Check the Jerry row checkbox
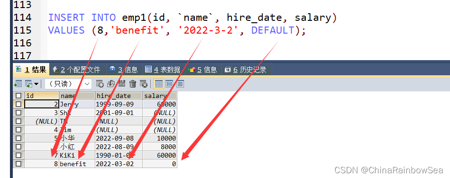Image resolution: width=450 pixels, height=178 pixels. (x=18, y=104)
